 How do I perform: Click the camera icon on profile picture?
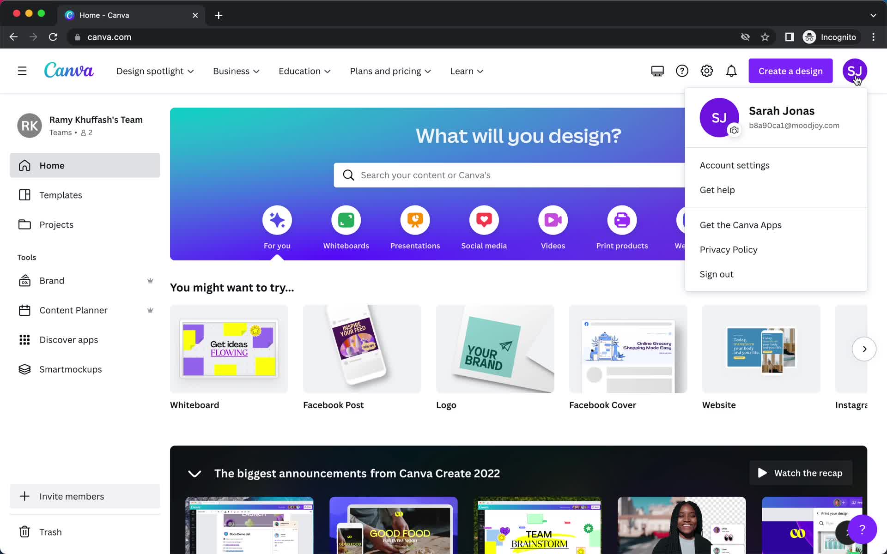tap(734, 131)
